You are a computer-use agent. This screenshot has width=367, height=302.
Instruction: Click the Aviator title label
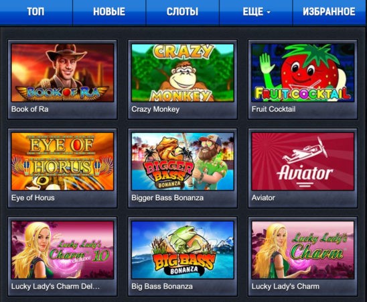(263, 198)
